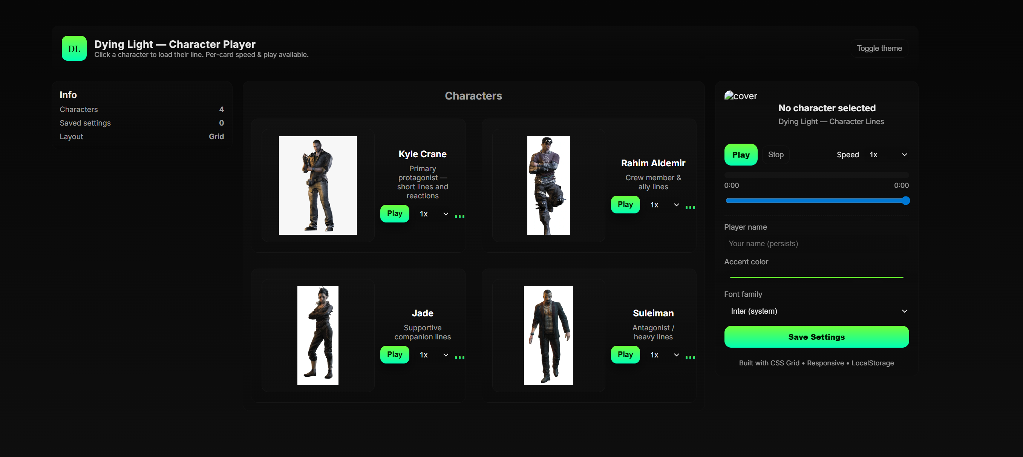Image resolution: width=1023 pixels, height=457 pixels.
Task: Click audio bars indicator on Jade card
Action: (459, 357)
